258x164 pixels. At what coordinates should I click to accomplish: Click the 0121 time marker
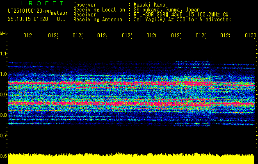pyautogui.click(x=28, y=36)
